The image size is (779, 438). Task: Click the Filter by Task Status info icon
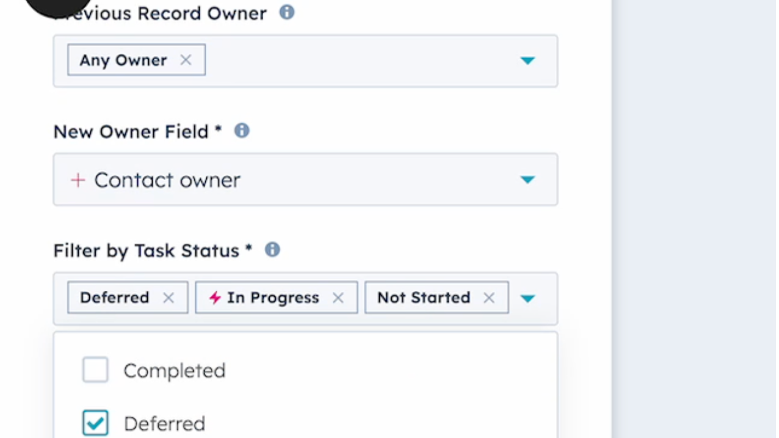tap(272, 249)
